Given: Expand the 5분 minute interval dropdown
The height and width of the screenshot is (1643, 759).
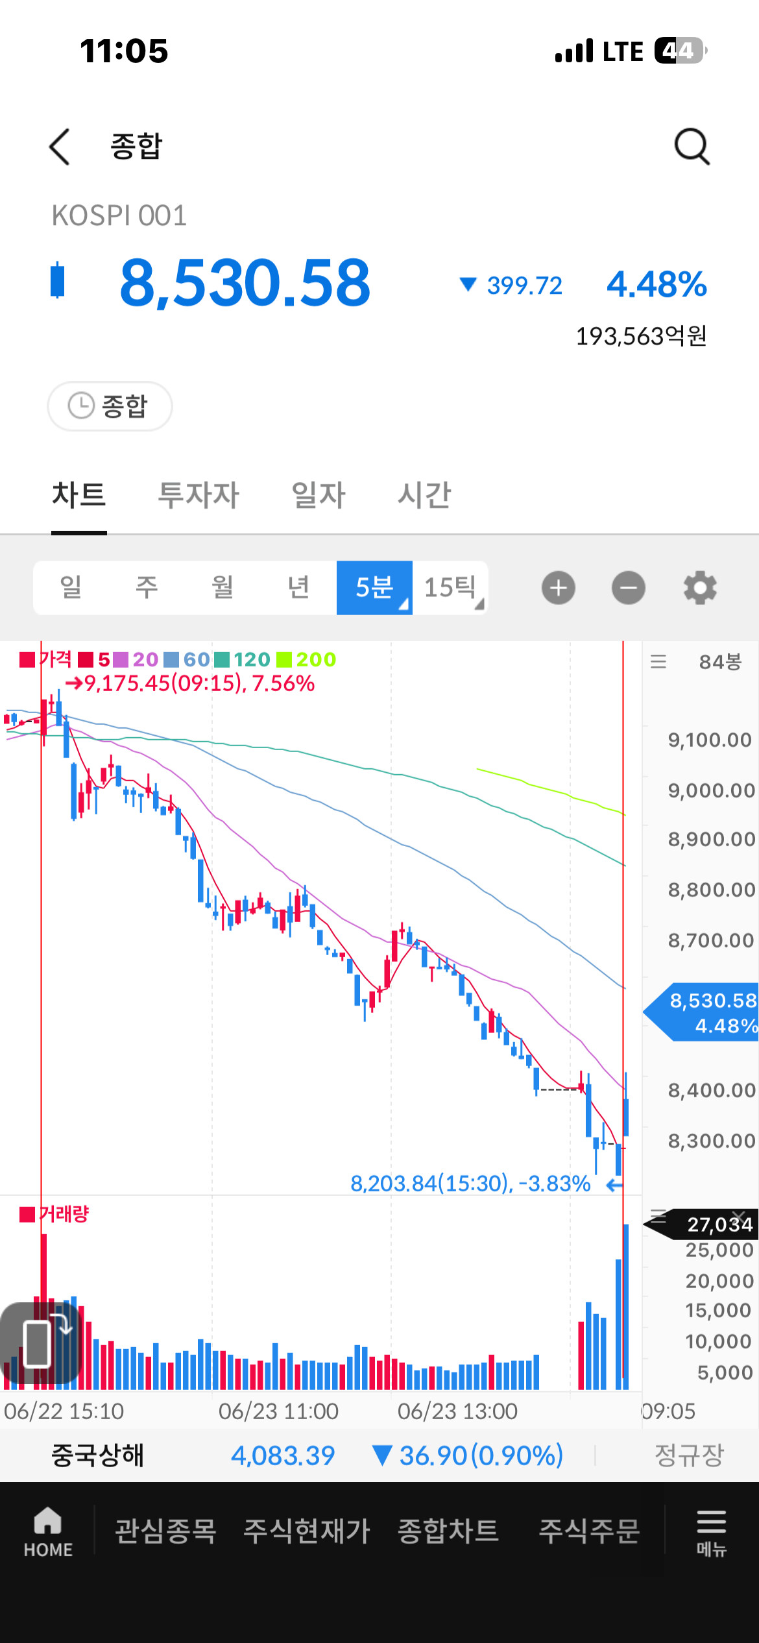Looking at the screenshot, I should click(x=374, y=587).
